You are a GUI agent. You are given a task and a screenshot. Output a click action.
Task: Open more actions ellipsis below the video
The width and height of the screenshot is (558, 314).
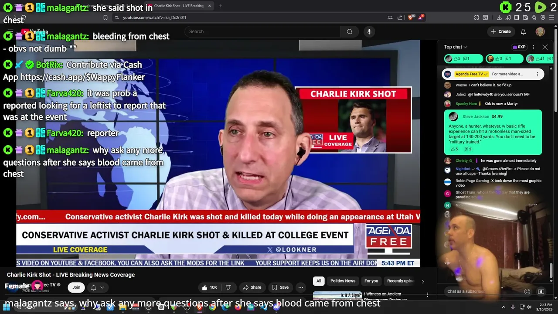point(301,287)
